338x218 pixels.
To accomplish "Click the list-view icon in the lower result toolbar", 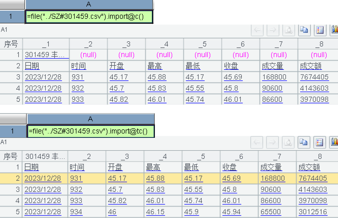I will pos(319,142).
